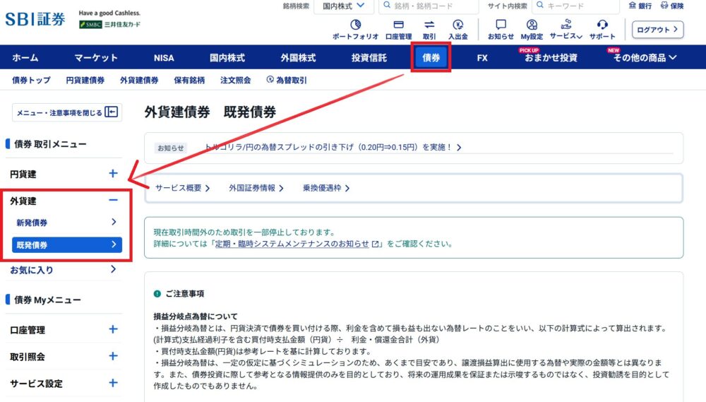
Task: Click the 銀行 bank icon link
Action: pos(640,6)
